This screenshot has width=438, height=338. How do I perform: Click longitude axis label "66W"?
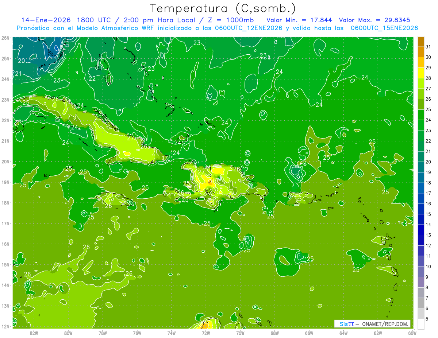point(309,333)
